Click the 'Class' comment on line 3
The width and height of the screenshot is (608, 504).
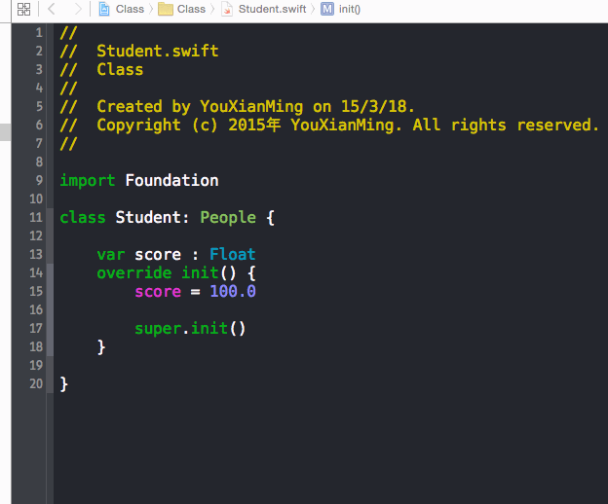coord(120,69)
